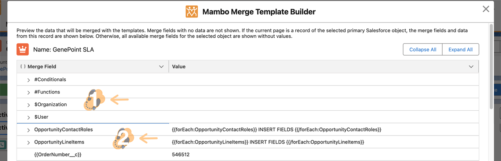This screenshot has width=501, height=161.
Task: Click the dialog's vertical scrollbar
Action: tap(491, 66)
